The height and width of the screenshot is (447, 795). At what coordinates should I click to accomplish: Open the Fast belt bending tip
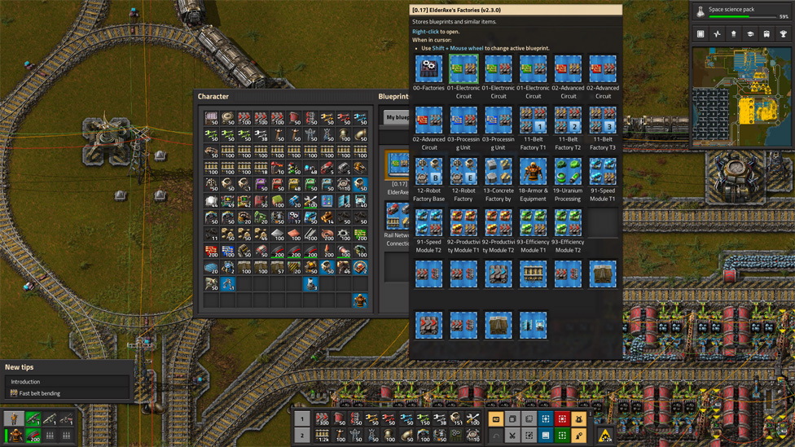(67, 393)
